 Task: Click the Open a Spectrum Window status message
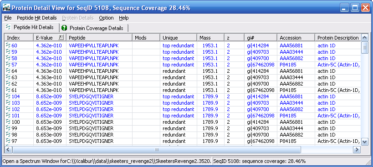pos(107,161)
